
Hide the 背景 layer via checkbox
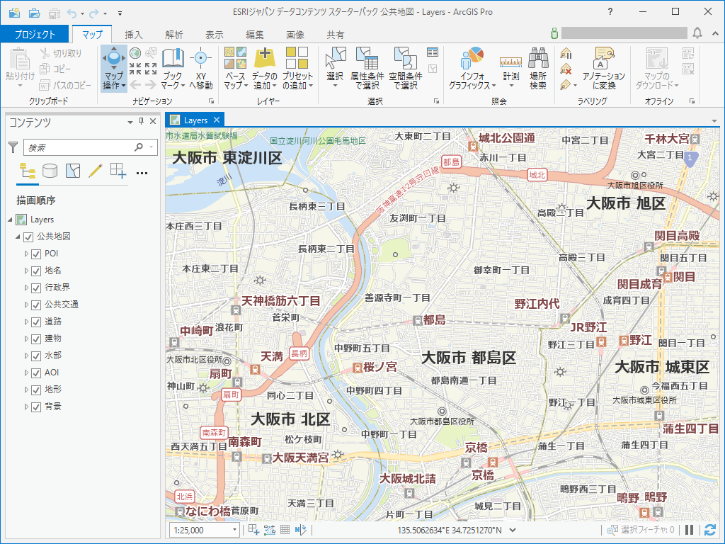pos(37,407)
